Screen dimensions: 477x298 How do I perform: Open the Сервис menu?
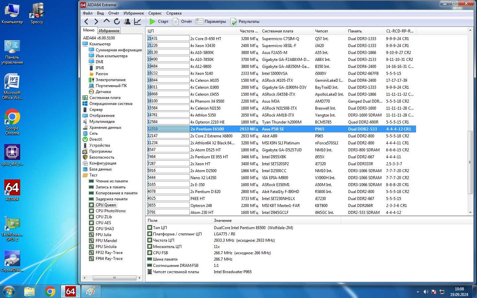point(155,13)
